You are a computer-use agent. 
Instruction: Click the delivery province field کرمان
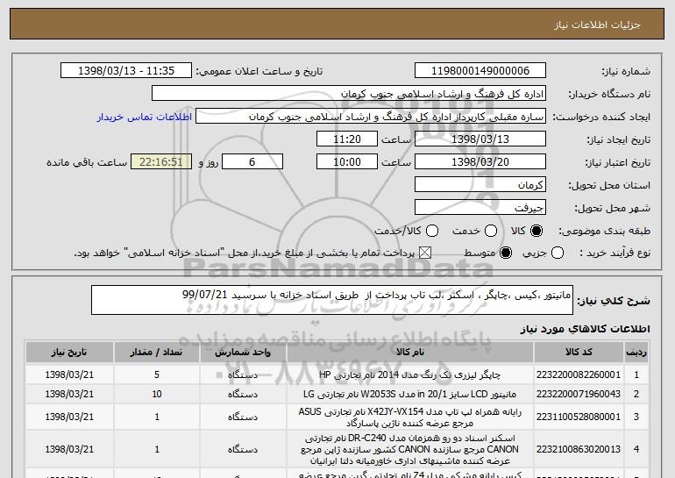tap(480, 185)
